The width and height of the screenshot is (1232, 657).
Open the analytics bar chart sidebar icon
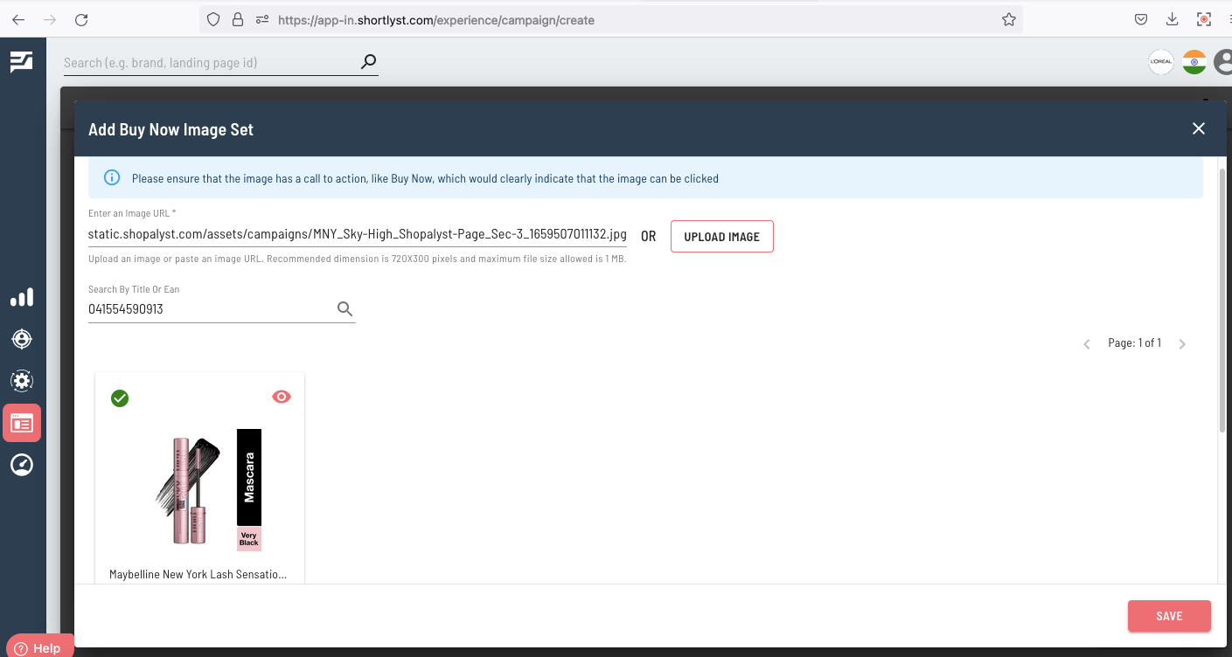click(22, 297)
